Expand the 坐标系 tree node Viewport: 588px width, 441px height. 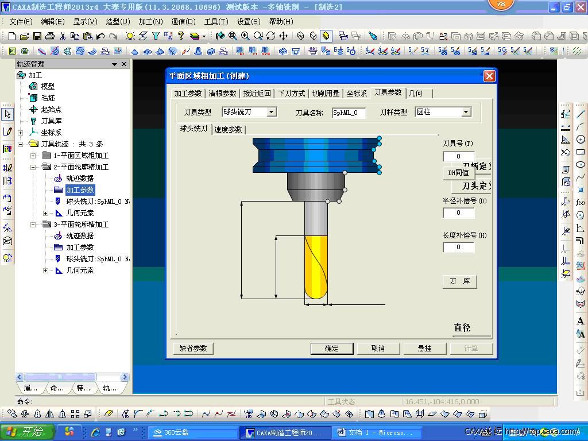click(x=20, y=133)
